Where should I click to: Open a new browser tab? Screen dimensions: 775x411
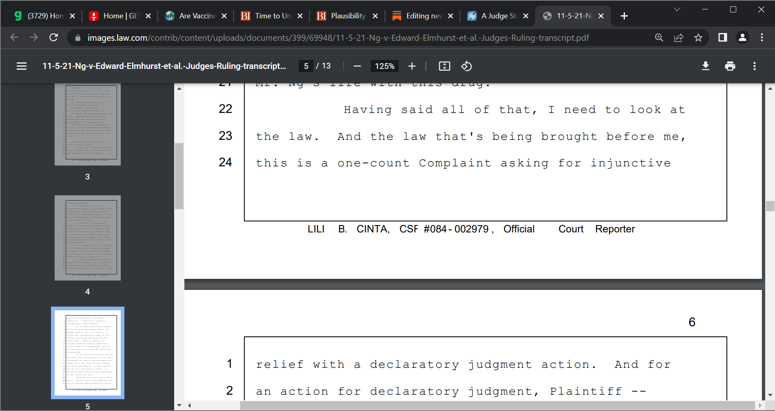click(624, 16)
